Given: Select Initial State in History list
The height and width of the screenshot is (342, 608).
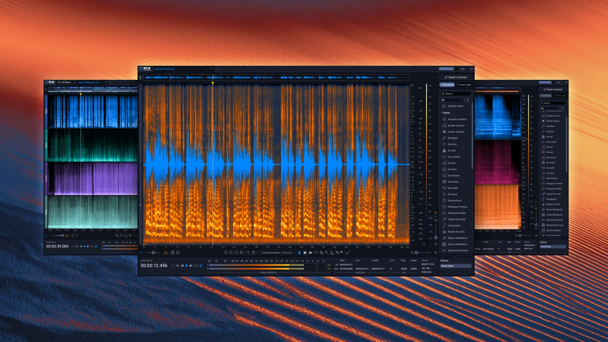Looking at the screenshot, I should point(456,266).
